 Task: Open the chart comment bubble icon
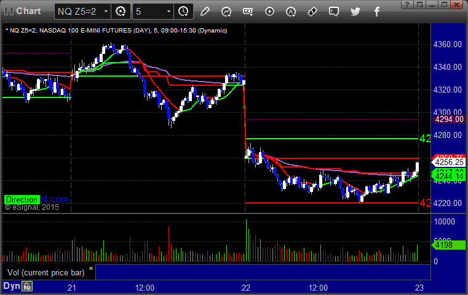click(x=334, y=12)
